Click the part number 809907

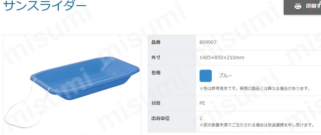click(x=208, y=43)
